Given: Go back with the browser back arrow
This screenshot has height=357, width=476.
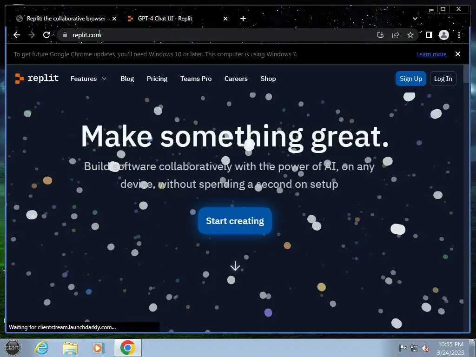Looking at the screenshot, I should pos(17,35).
